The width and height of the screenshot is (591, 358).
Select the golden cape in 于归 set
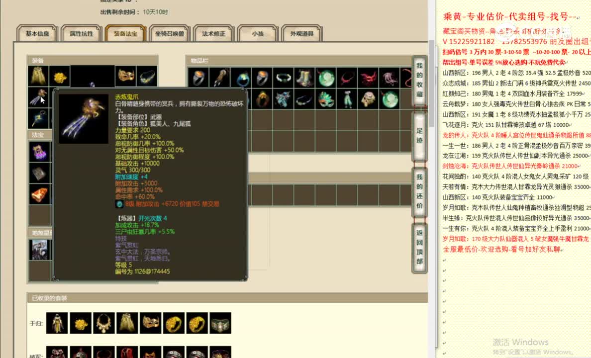click(127, 323)
